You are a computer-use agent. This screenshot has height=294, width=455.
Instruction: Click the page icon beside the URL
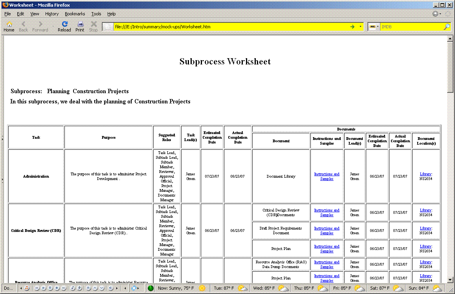click(108, 27)
